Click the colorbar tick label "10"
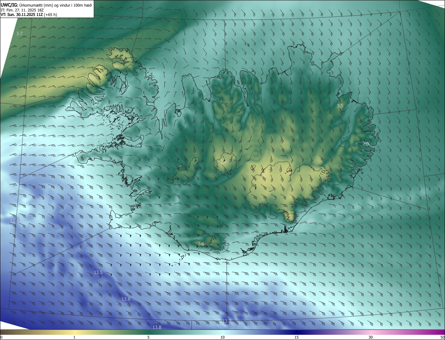445x340 pixels. tap(222, 337)
